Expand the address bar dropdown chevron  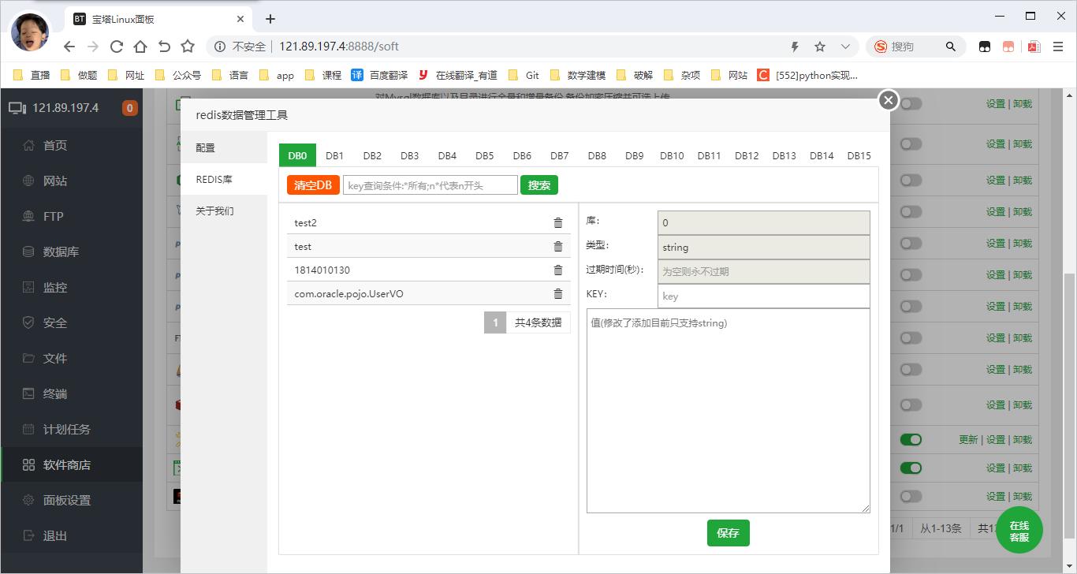point(845,47)
